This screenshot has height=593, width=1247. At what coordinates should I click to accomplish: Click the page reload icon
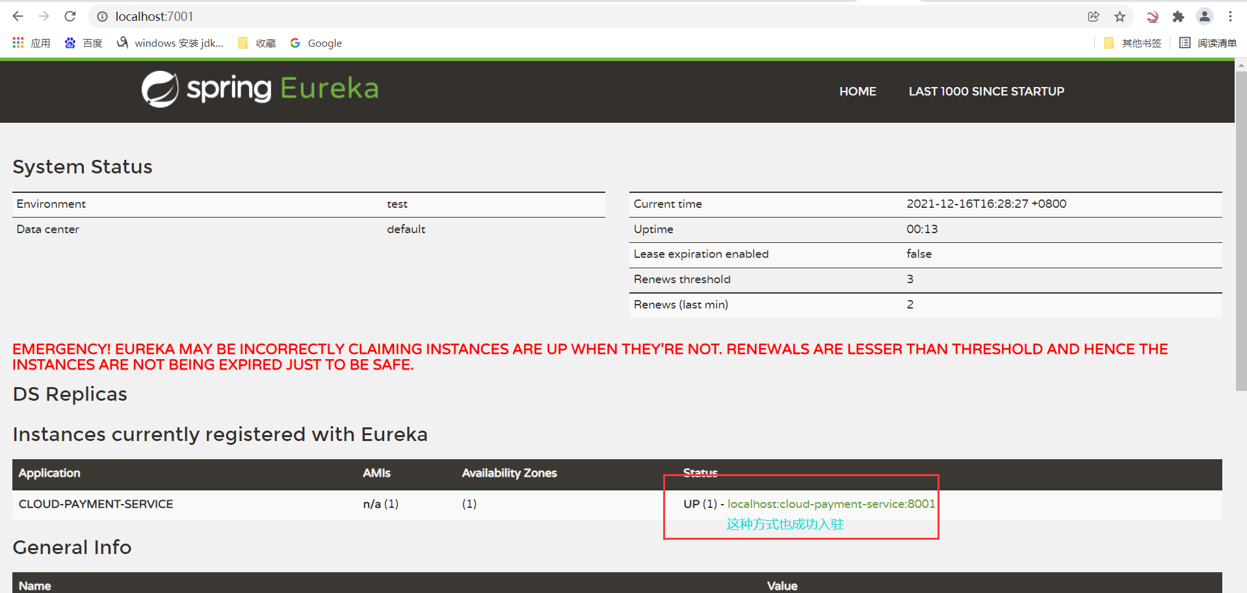70,16
